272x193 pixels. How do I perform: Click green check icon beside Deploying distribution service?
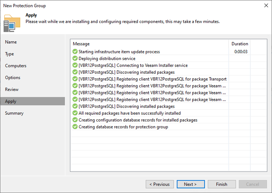75,59
